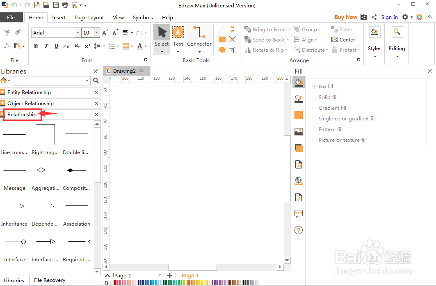Select the Solid fill option

(325, 97)
